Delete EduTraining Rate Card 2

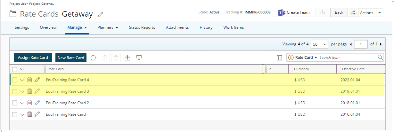coord(29,103)
